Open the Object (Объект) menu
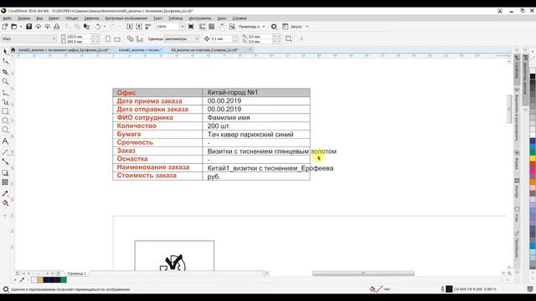Screen dimensions: 536x301 pos(72,18)
